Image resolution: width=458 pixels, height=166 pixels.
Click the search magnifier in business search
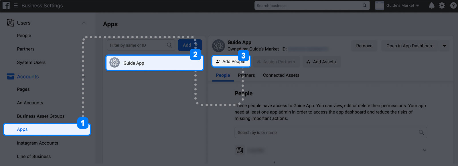tap(364, 5)
